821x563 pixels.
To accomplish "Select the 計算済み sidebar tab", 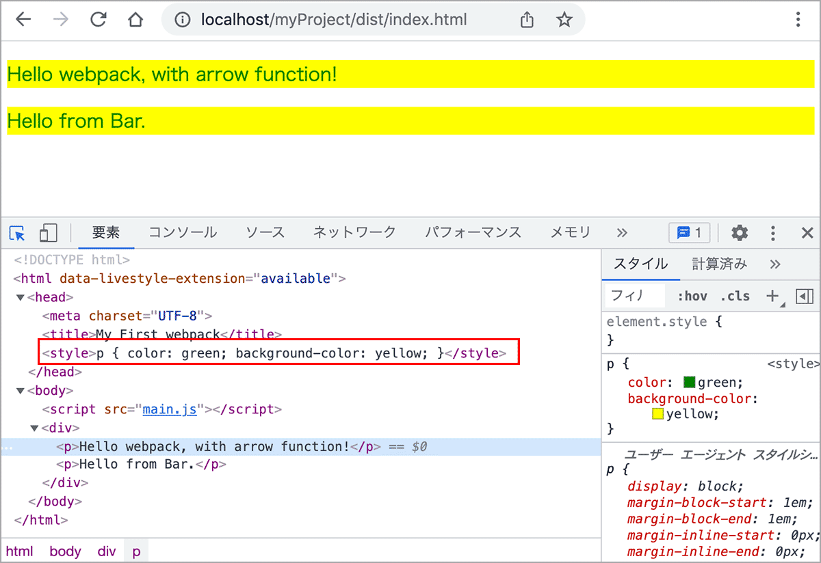I will (720, 264).
